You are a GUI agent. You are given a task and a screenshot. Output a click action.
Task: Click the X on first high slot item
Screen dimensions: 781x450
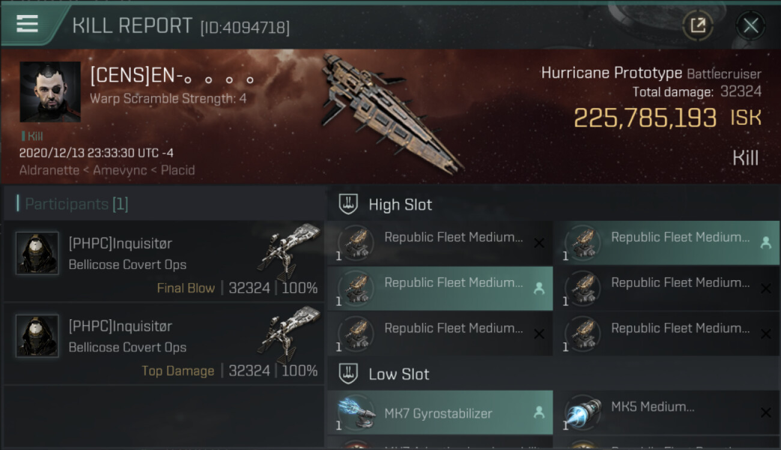(x=539, y=243)
